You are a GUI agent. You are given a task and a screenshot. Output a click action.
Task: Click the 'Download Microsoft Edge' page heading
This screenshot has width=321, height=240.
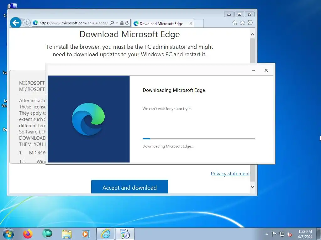pos(129,34)
